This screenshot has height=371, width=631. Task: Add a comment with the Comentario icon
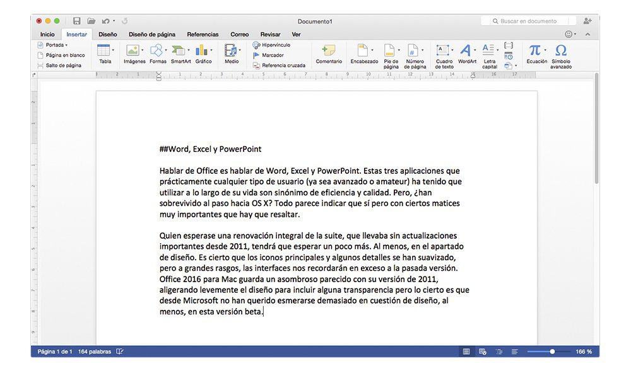329,50
